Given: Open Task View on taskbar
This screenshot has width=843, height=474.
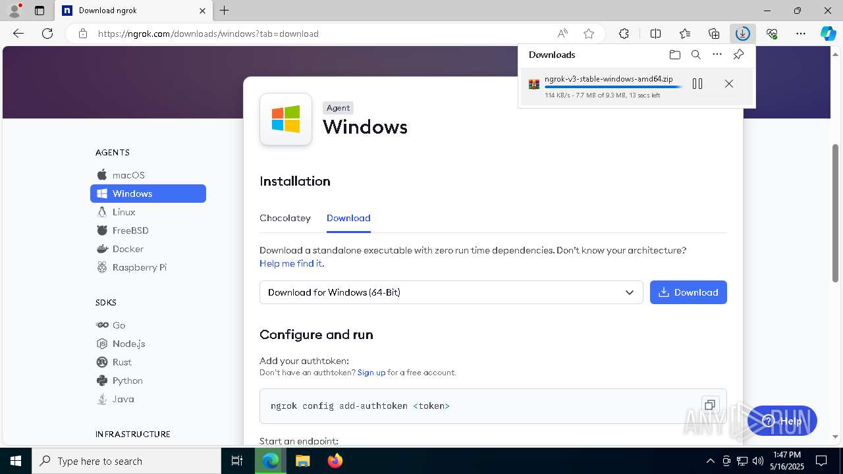Looking at the screenshot, I should [x=237, y=461].
